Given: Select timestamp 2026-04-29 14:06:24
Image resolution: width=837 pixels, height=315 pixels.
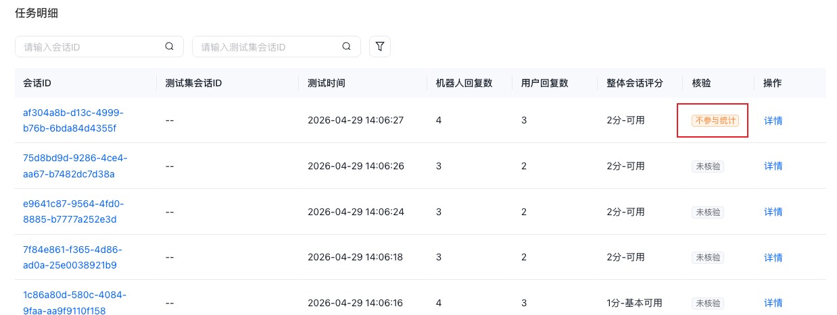Looking at the screenshot, I should tap(356, 212).
